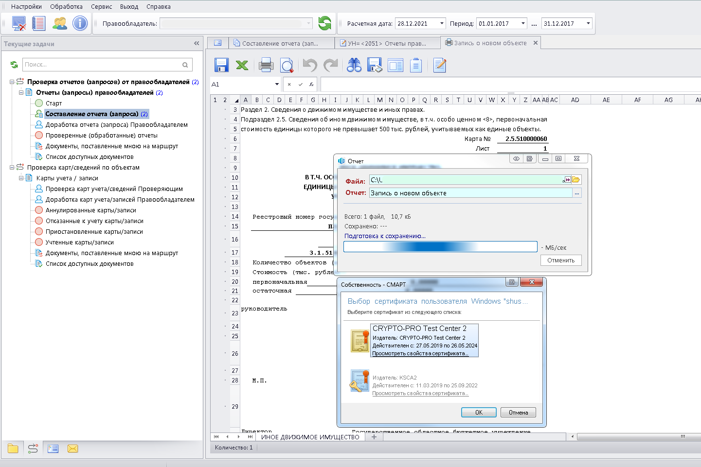Go to the first sheet with navigation arrow
Image resolution: width=701 pixels, height=467 pixels.
click(x=216, y=437)
